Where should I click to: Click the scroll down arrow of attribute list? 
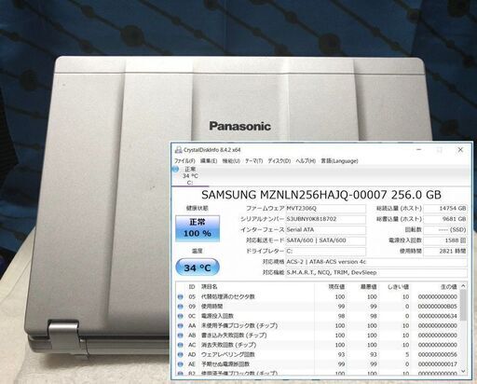[463, 371]
